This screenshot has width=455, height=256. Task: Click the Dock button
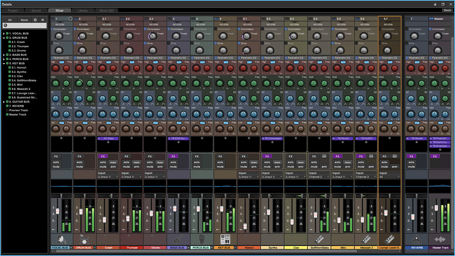tap(447, 10)
